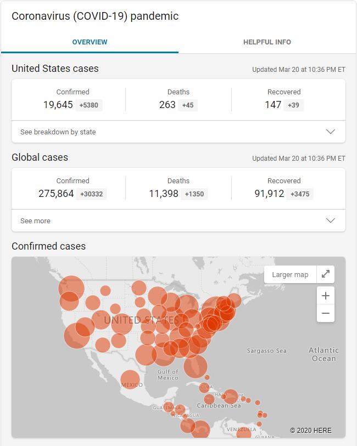Screen dimensions: 357x446
Task: Click the global recovered +3475 badge
Action: [300, 194]
